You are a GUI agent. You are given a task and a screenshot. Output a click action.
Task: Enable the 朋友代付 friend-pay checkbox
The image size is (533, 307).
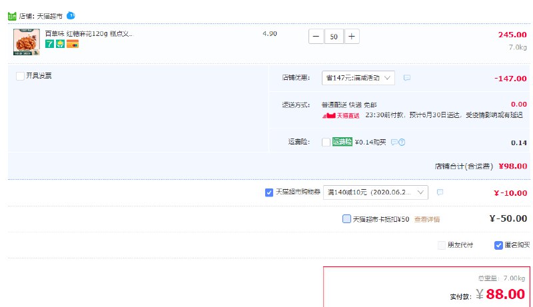(442, 245)
